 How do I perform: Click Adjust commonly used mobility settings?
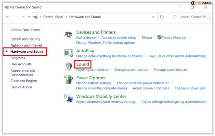pyautogui.click(x=106, y=102)
